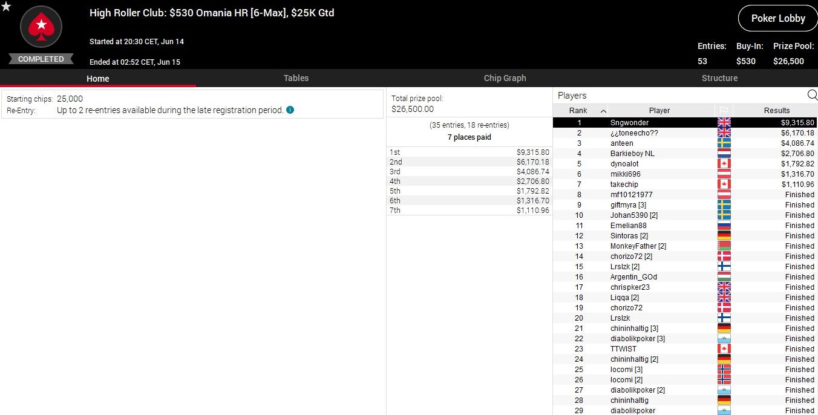Sort players by the flag column header

[723, 110]
